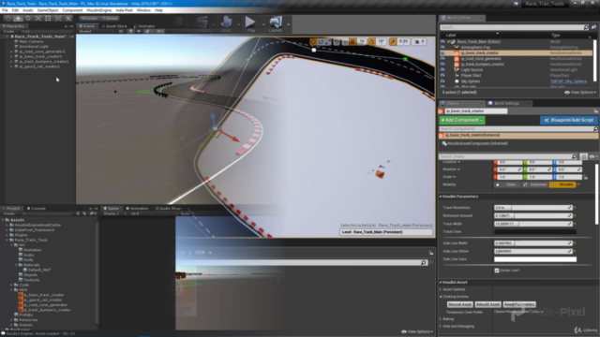
Task: Click the World Outliner search magnifier icon
Action: (x=586, y=27)
